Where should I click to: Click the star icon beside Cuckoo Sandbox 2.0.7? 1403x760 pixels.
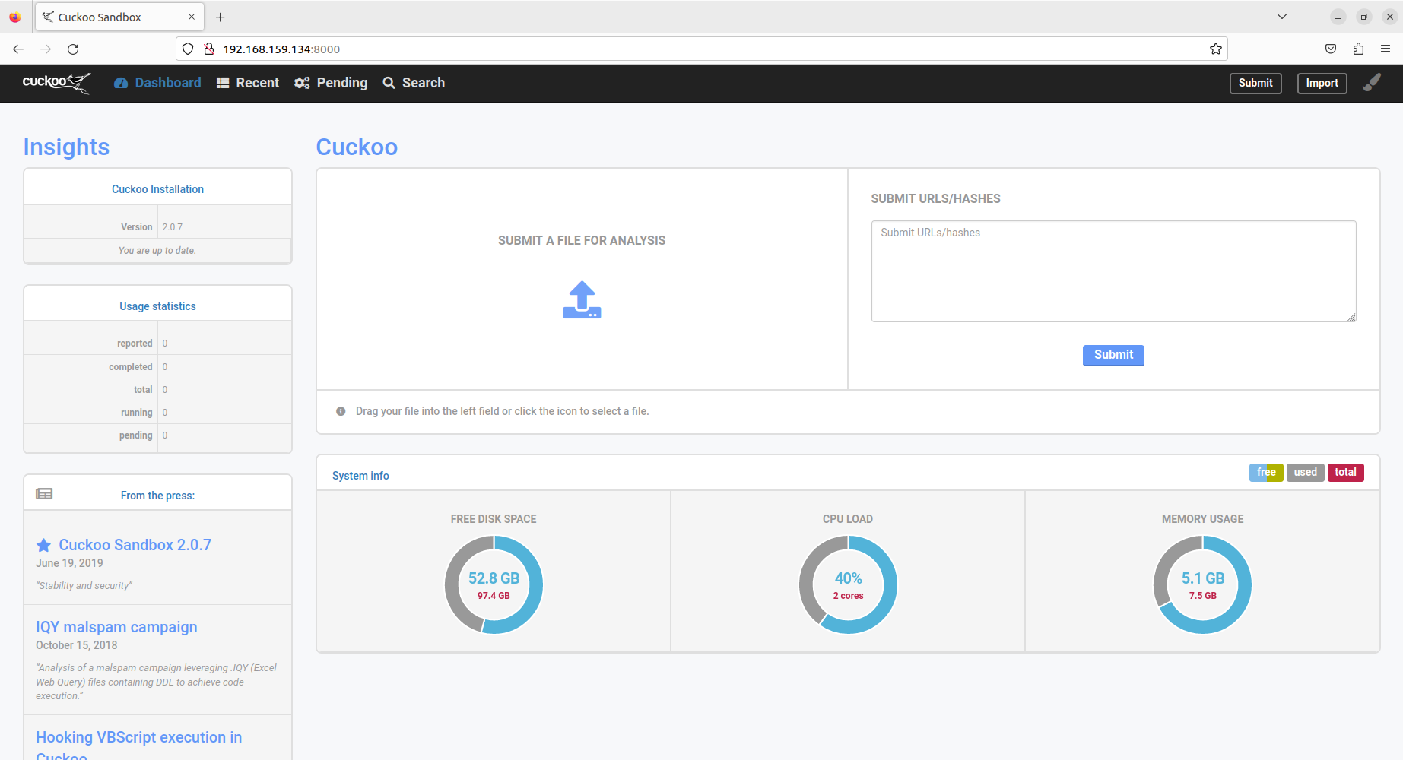click(x=44, y=545)
